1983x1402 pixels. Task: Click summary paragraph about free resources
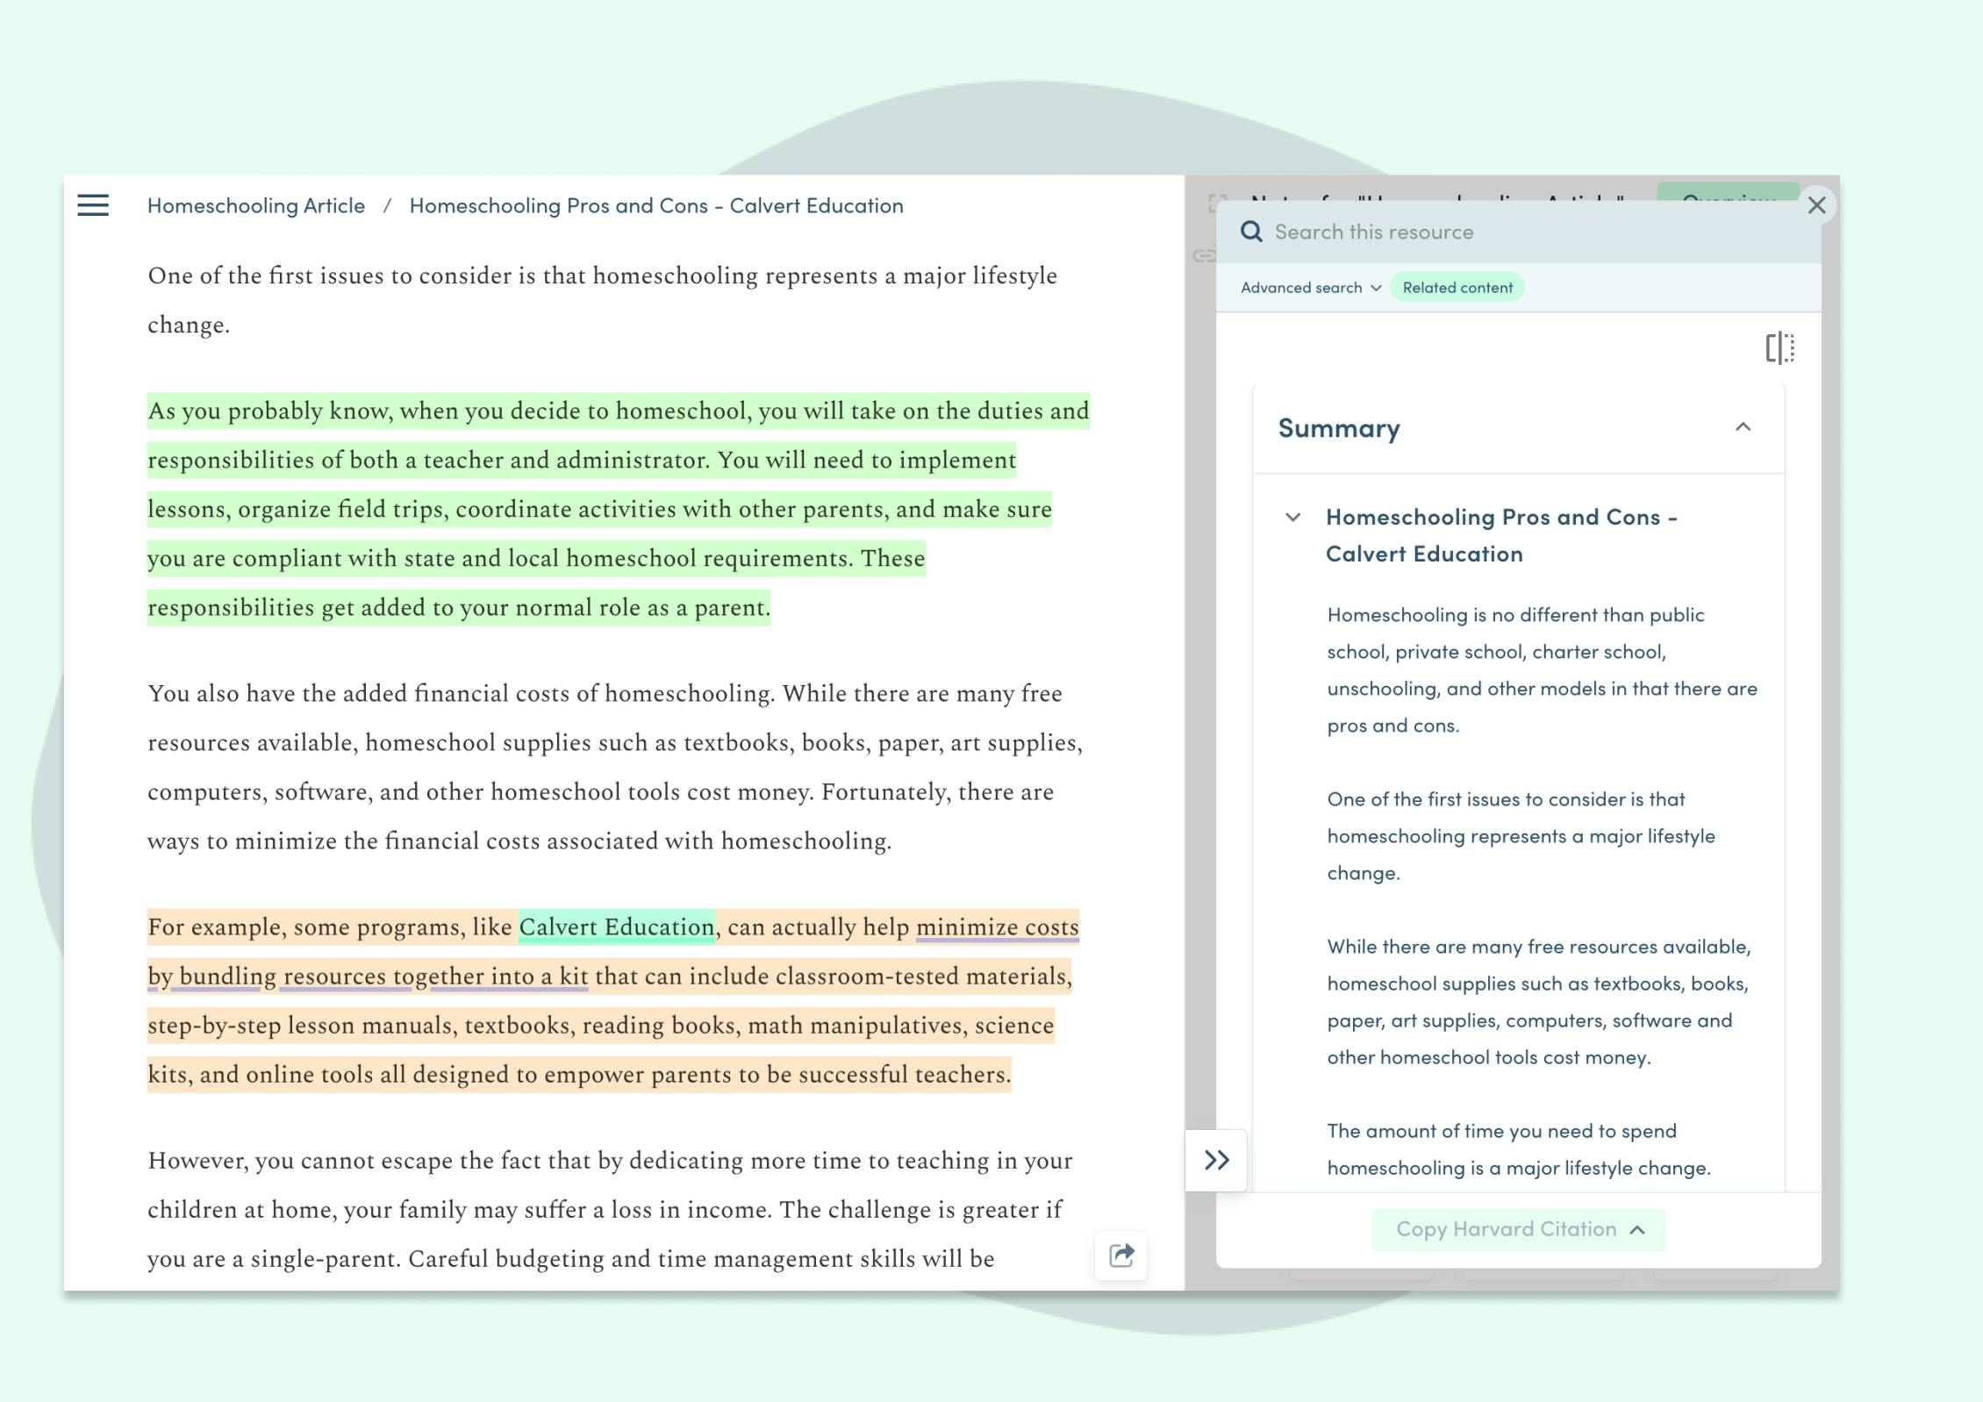(1539, 1002)
